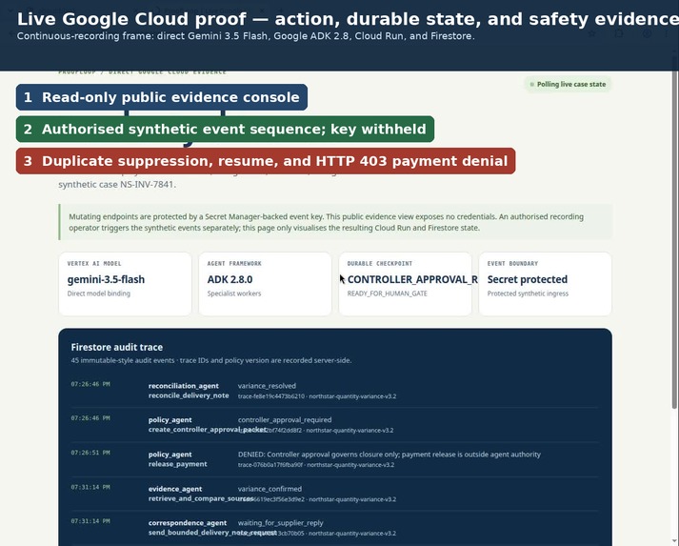
Task: Click the 'release_payment' action name
Action: tap(177, 464)
